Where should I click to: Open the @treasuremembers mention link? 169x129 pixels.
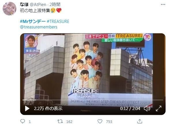click(39, 27)
